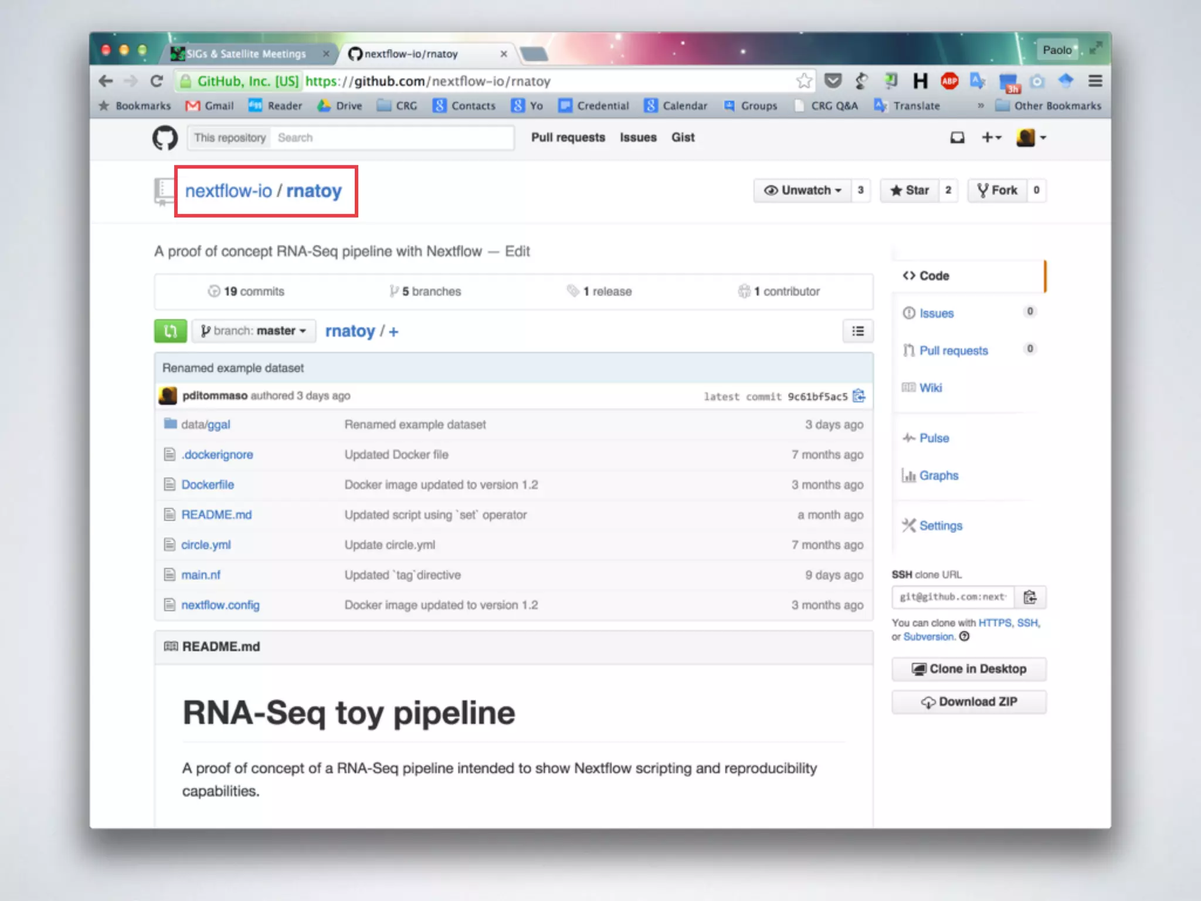
Task: Open repository Settings
Action: [941, 526]
